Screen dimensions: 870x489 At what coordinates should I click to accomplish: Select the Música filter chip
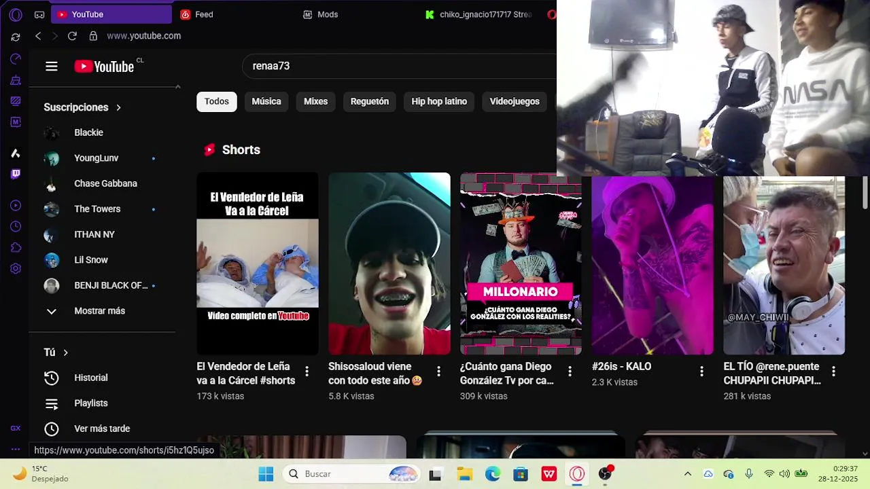[x=266, y=102]
